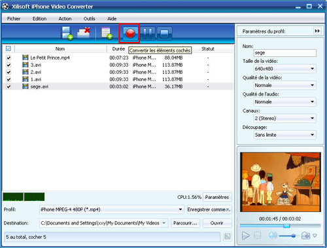Sort by the Durée column header
Viewport: 327px width, 248px height.
click(x=118, y=48)
